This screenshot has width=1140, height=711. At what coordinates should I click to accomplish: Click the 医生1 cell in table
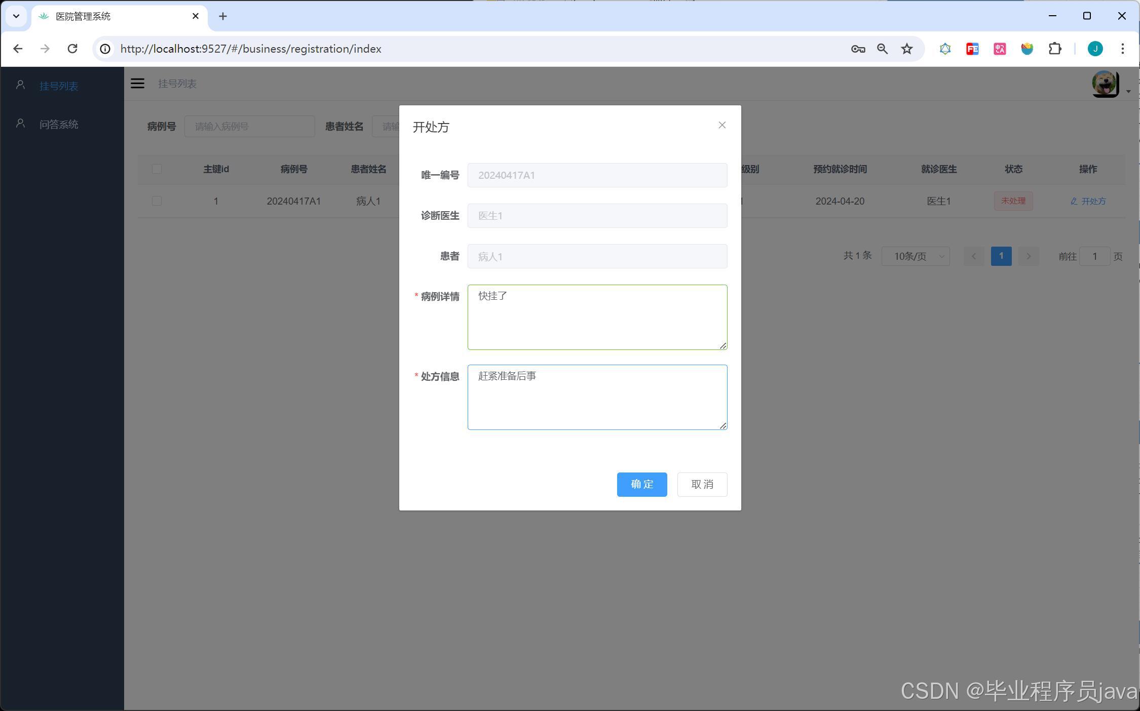(x=939, y=201)
